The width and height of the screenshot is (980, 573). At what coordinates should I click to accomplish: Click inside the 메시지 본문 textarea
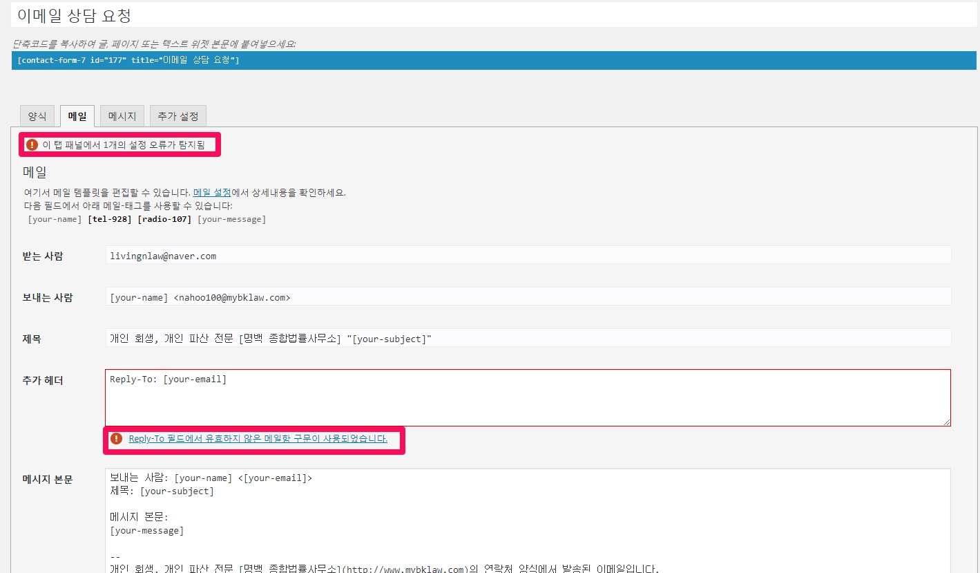(x=528, y=518)
